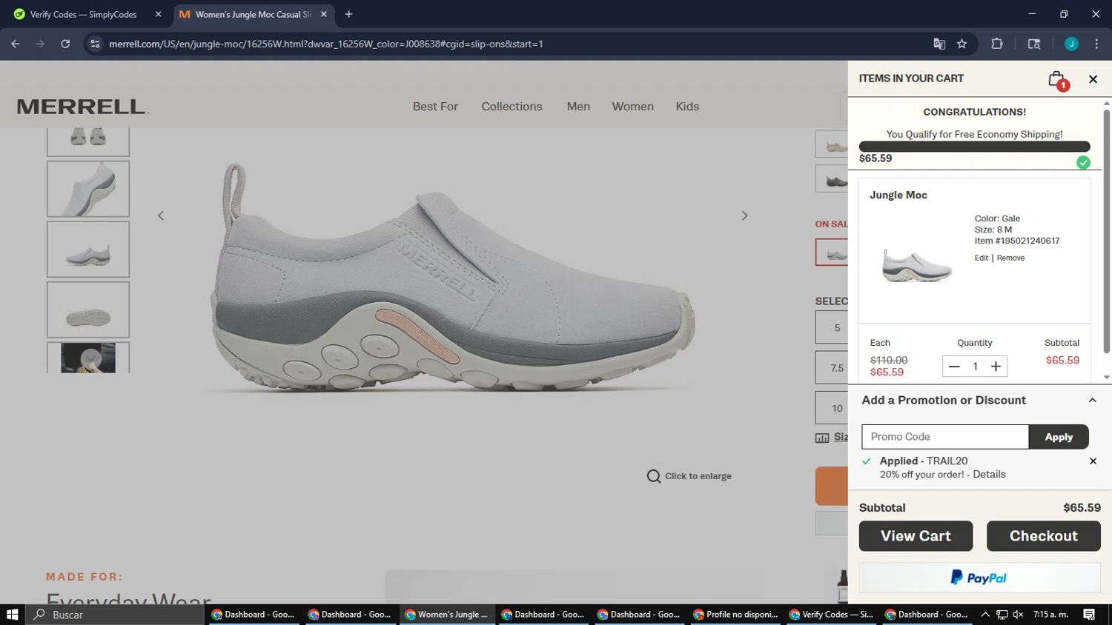
Task: Close the cart side panel
Action: [1093, 79]
